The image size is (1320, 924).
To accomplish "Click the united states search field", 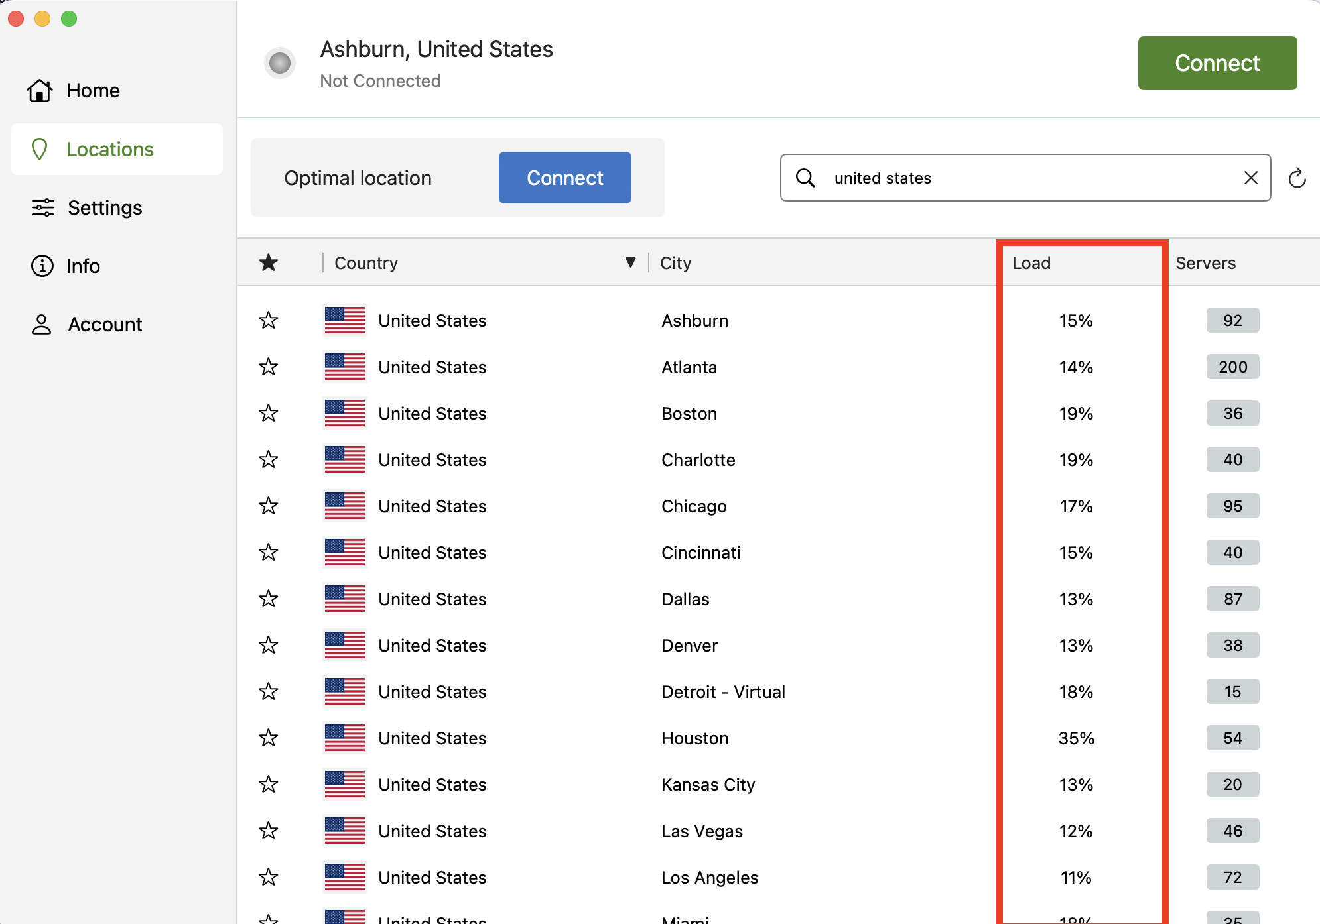I will point(1025,178).
